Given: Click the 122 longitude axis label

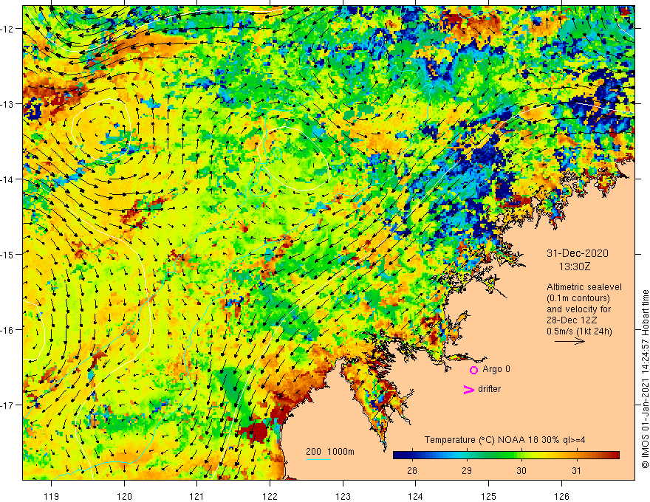Looking at the screenshot, I should (270, 496).
